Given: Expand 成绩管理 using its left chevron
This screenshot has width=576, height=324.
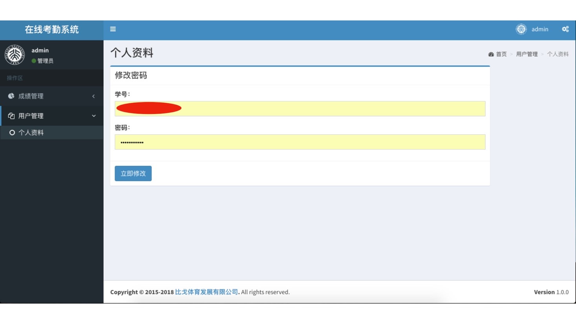Looking at the screenshot, I should [x=93, y=96].
